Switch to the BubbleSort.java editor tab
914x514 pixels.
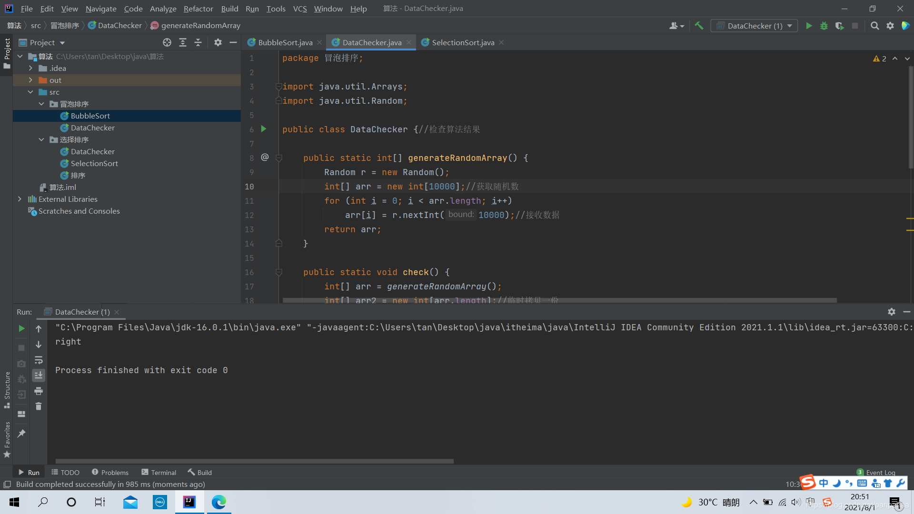point(285,42)
